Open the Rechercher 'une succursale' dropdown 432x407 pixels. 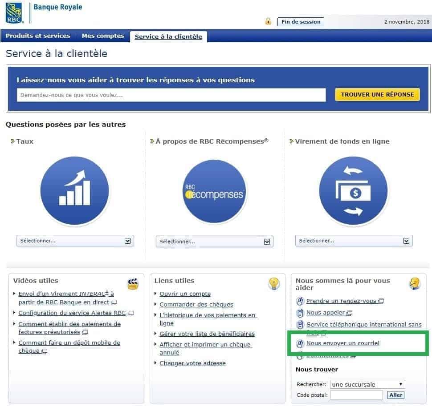367,384
